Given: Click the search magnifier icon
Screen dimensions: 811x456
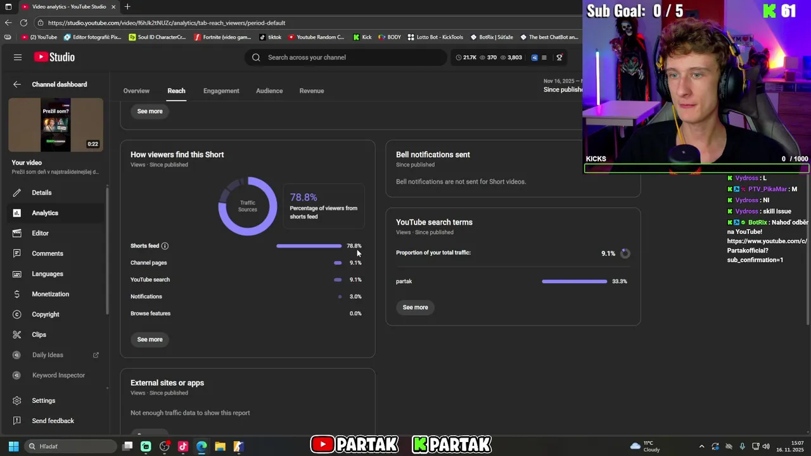Looking at the screenshot, I should coord(256,57).
